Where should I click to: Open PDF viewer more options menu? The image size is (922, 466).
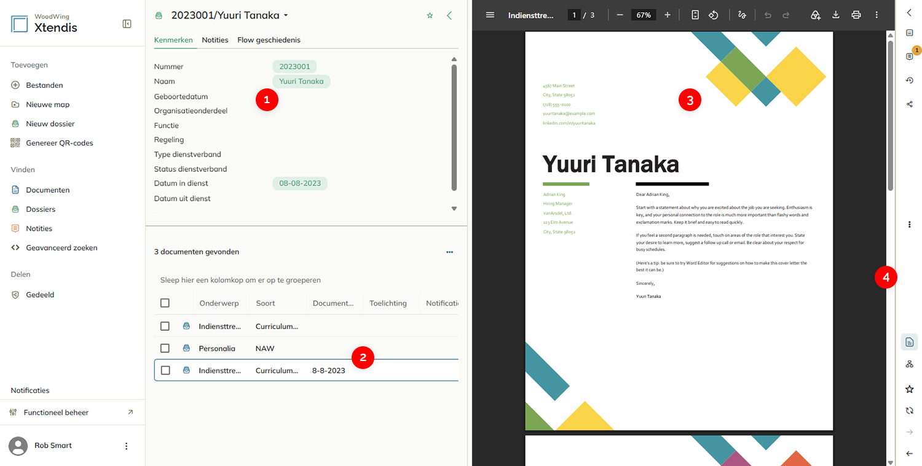click(877, 15)
